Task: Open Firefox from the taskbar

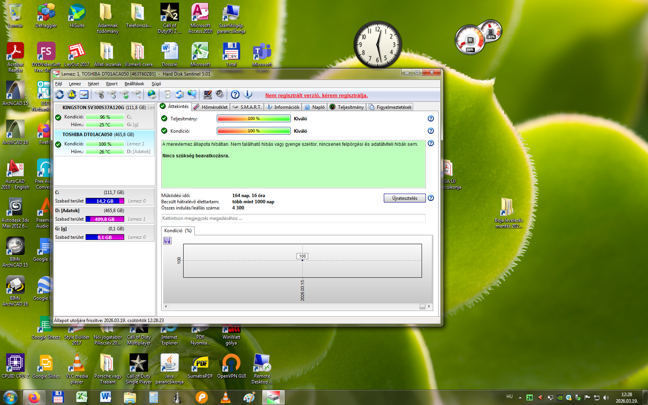Action: coord(34,397)
